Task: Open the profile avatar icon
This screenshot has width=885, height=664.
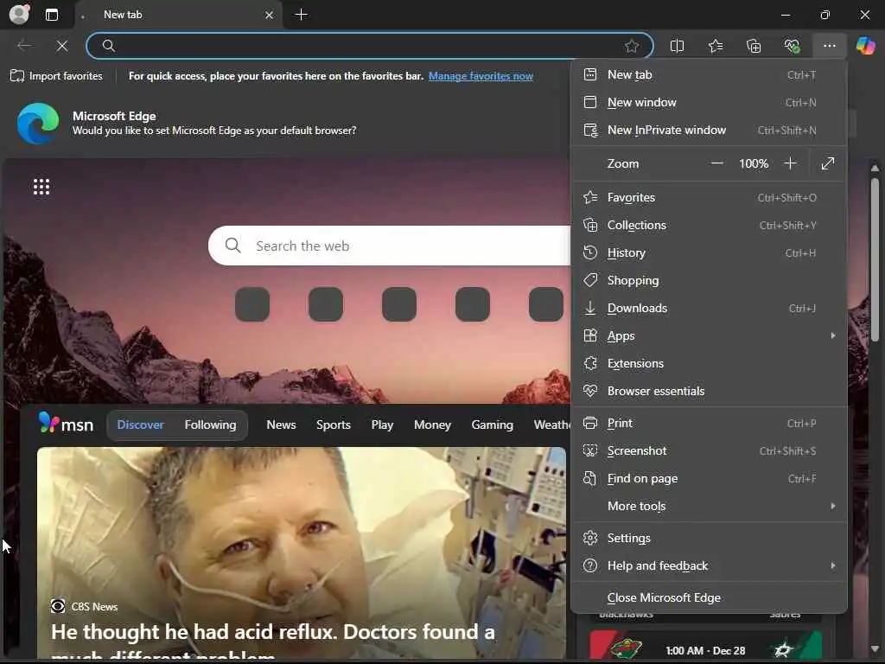Action: coord(19,14)
